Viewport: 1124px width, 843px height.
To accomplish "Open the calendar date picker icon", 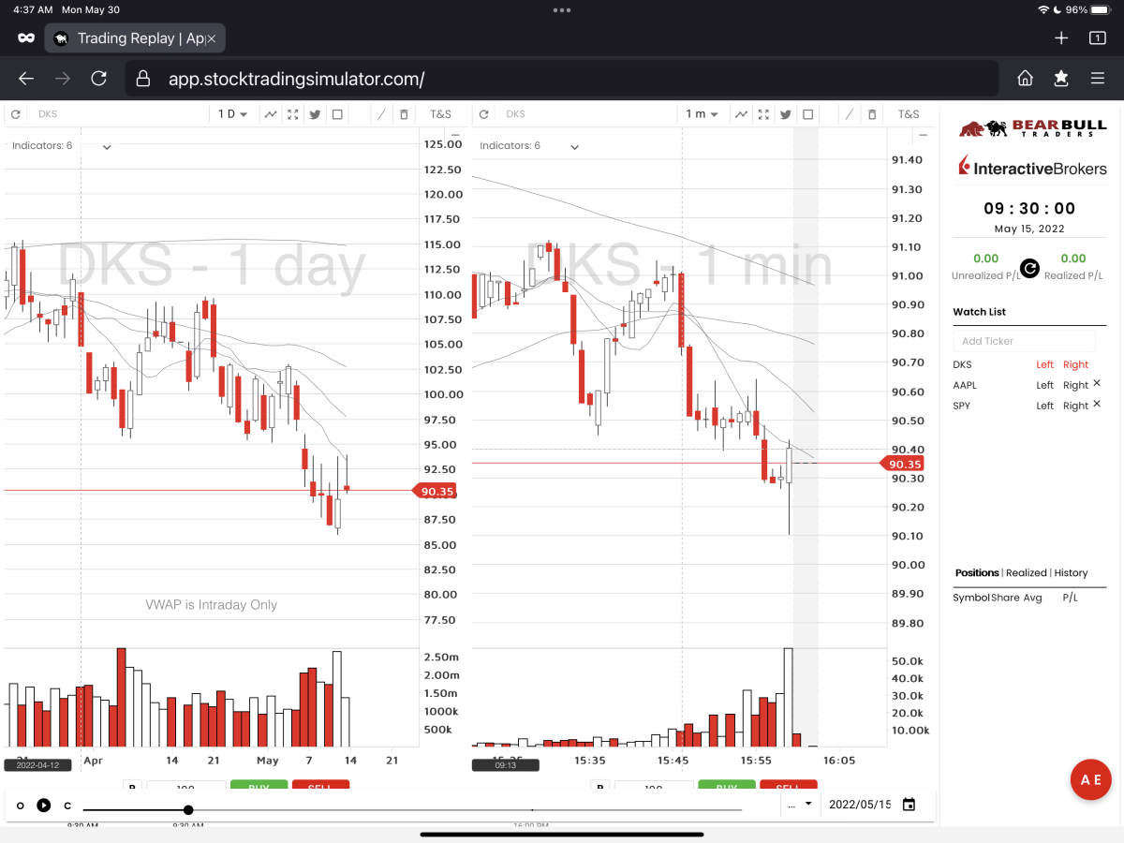I will [x=909, y=805].
